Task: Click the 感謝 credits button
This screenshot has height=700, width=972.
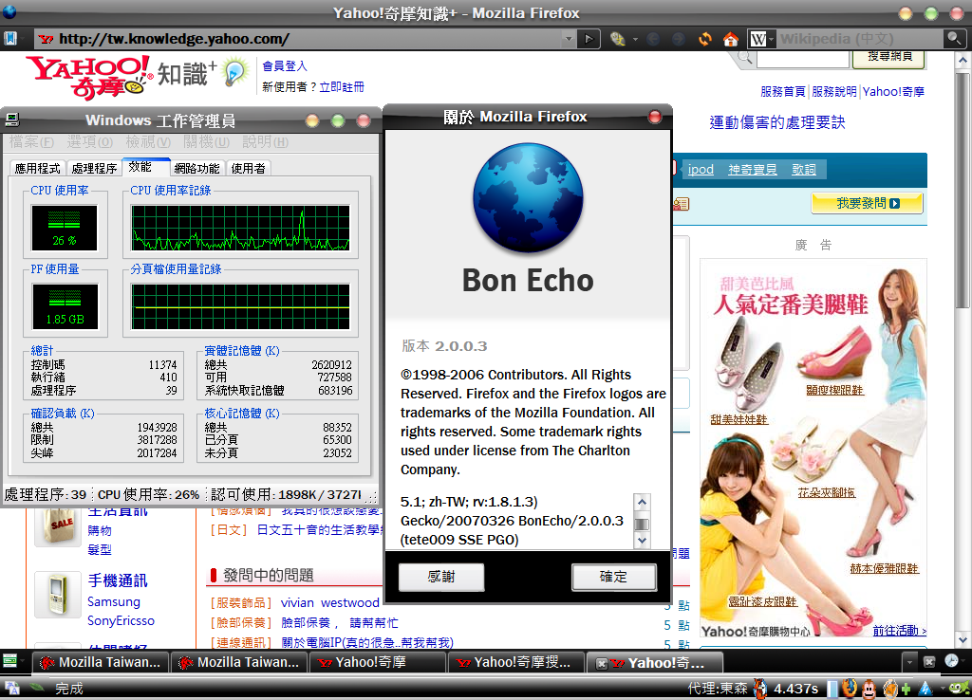Action: (x=441, y=577)
